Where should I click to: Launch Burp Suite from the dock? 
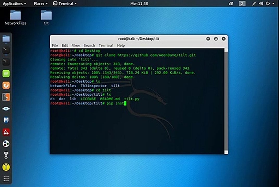6,97
